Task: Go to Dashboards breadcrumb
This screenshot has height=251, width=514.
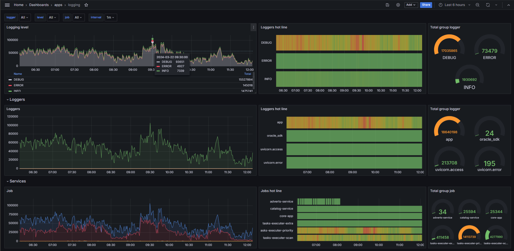Action: [x=39, y=5]
